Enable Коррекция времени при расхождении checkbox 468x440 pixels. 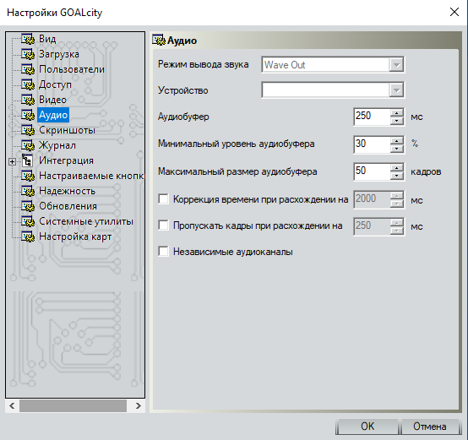(x=163, y=199)
